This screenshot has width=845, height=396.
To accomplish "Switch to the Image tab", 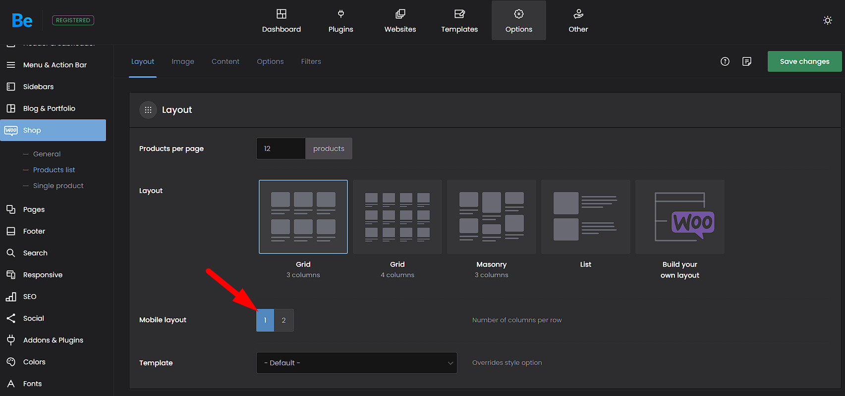I will [183, 61].
